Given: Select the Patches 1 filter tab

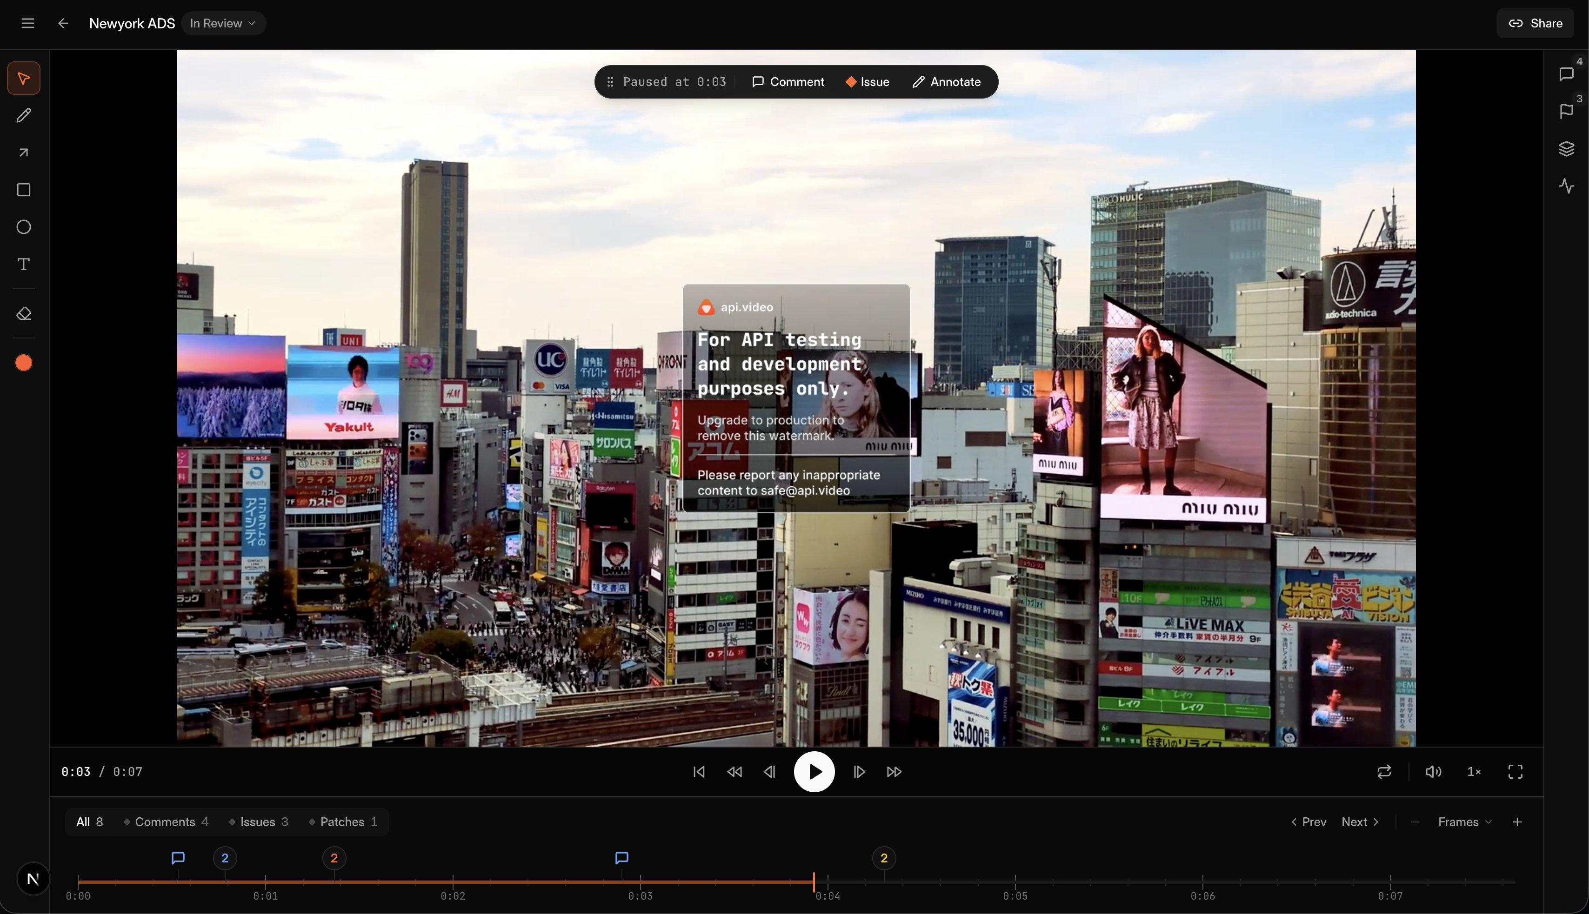Looking at the screenshot, I should (343, 822).
